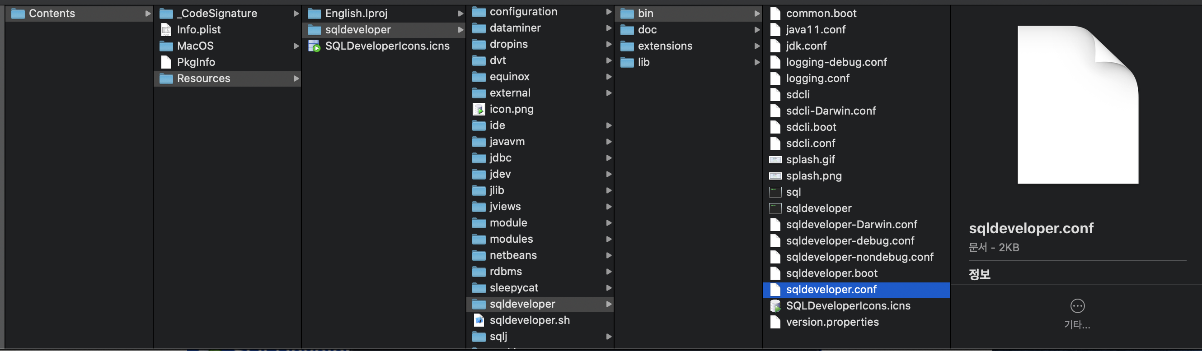Image resolution: width=1202 pixels, height=351 pixels.
Task: Expand the javavm folder arrow
Action: [x=609, y=142]
